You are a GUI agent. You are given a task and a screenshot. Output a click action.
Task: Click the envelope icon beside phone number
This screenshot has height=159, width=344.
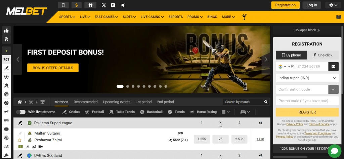click(334, 67)
